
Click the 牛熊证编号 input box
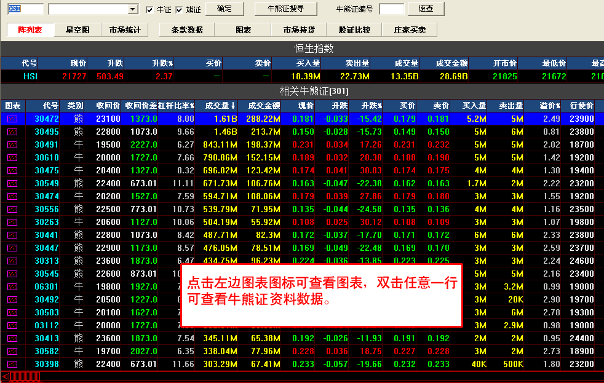[x=392, y=9]
